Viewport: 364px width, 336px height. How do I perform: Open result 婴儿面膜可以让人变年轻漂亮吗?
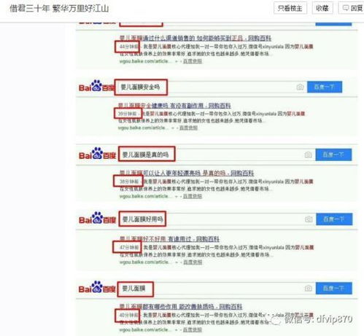187,173
